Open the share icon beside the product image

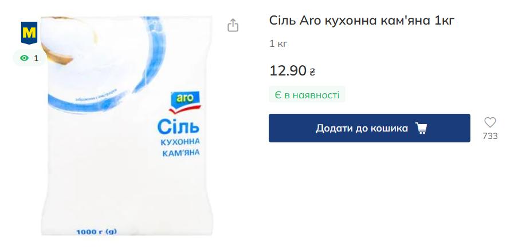(233, 25)
